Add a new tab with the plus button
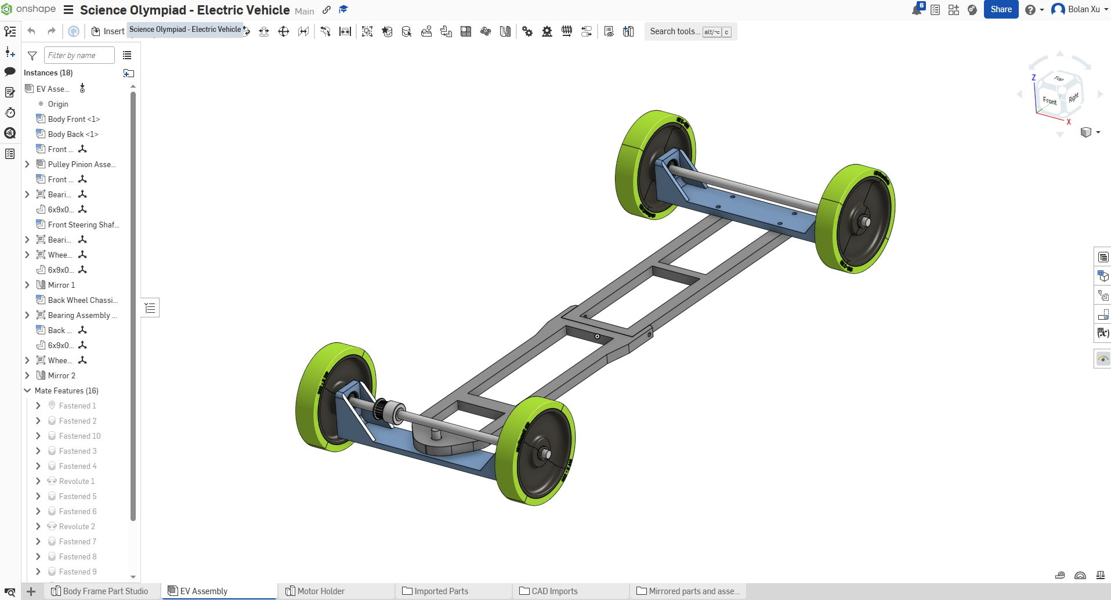The width and height of the screenshot is (1111, 600). tap(31, 591)
